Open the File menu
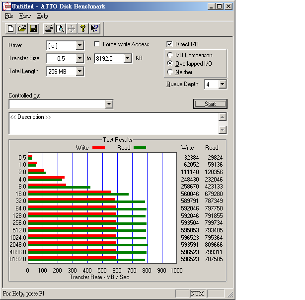The image size is (305, 300). click(9, 16)
